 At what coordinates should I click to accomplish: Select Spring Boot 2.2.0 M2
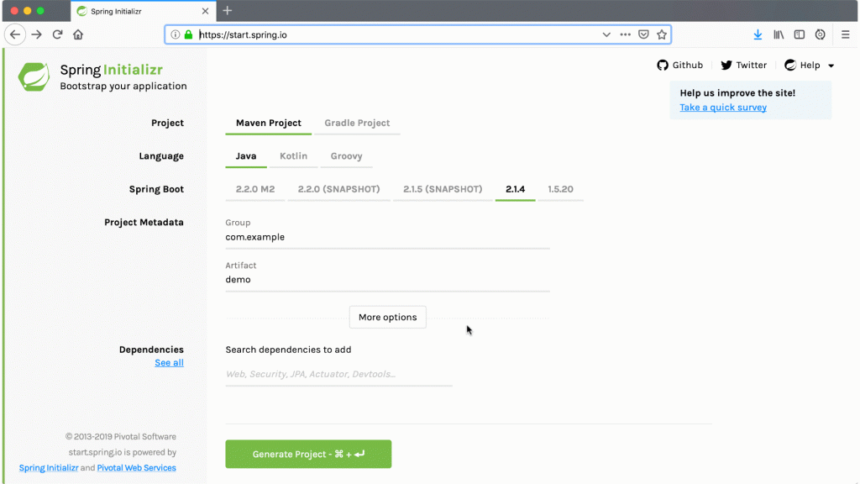tap(255, 189)
